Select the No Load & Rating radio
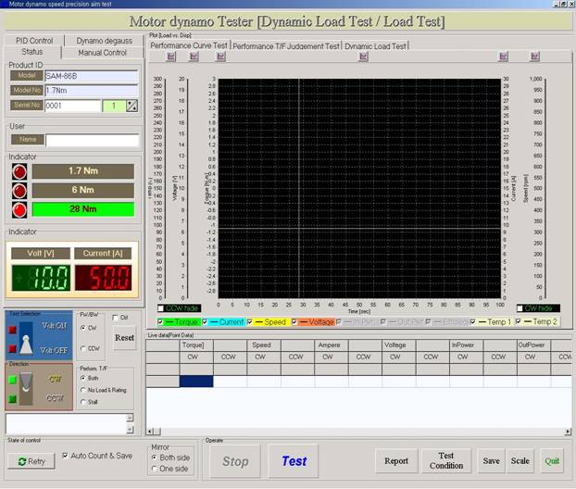This screenshot has width=576, height=489. [x=83, y=390]
